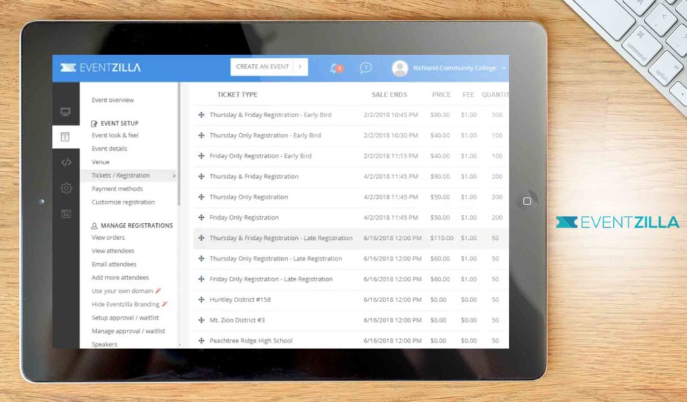Open the embed code </> icon
Screen dimensions: 687x402
[x=66, y=161]
